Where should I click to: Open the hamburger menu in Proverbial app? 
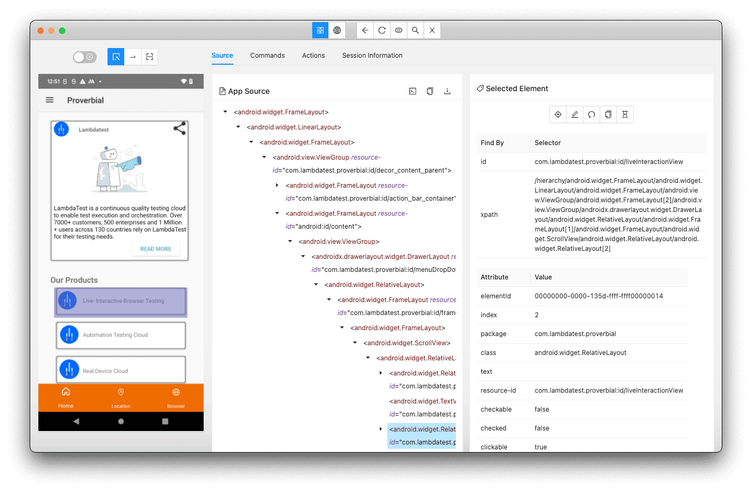50,100
